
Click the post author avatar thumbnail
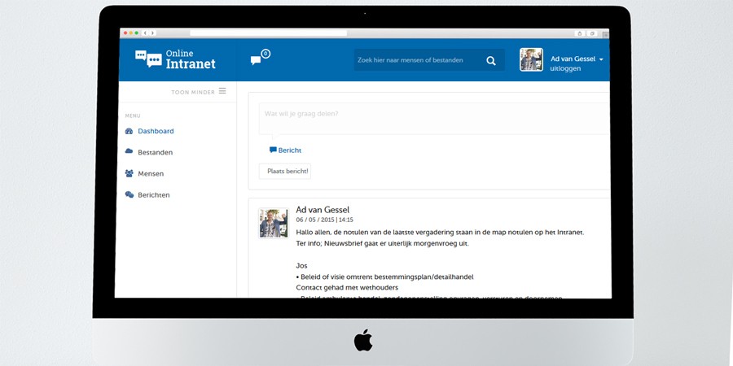point(274,223)
